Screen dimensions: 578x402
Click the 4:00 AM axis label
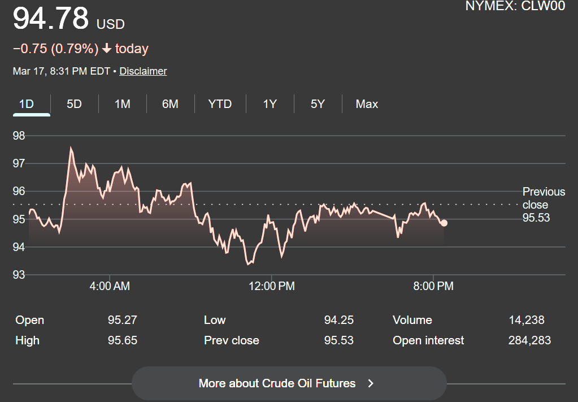[110, 286]
